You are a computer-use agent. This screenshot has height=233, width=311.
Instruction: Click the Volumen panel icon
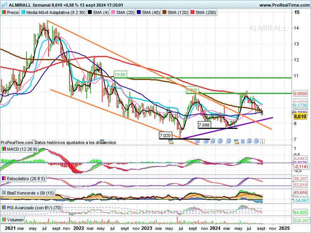4,220
